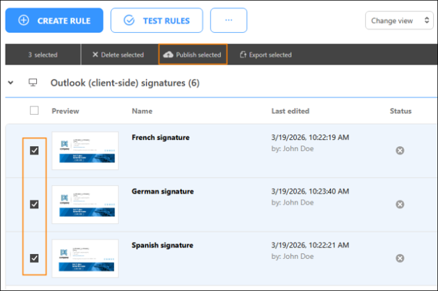Open the French signature preview thumbnail
This screenshot has width=438, height=291.
coord(86,150)
